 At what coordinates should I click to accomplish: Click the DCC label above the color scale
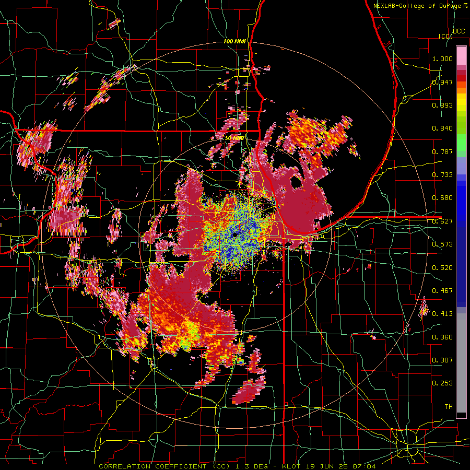point(459,31)
